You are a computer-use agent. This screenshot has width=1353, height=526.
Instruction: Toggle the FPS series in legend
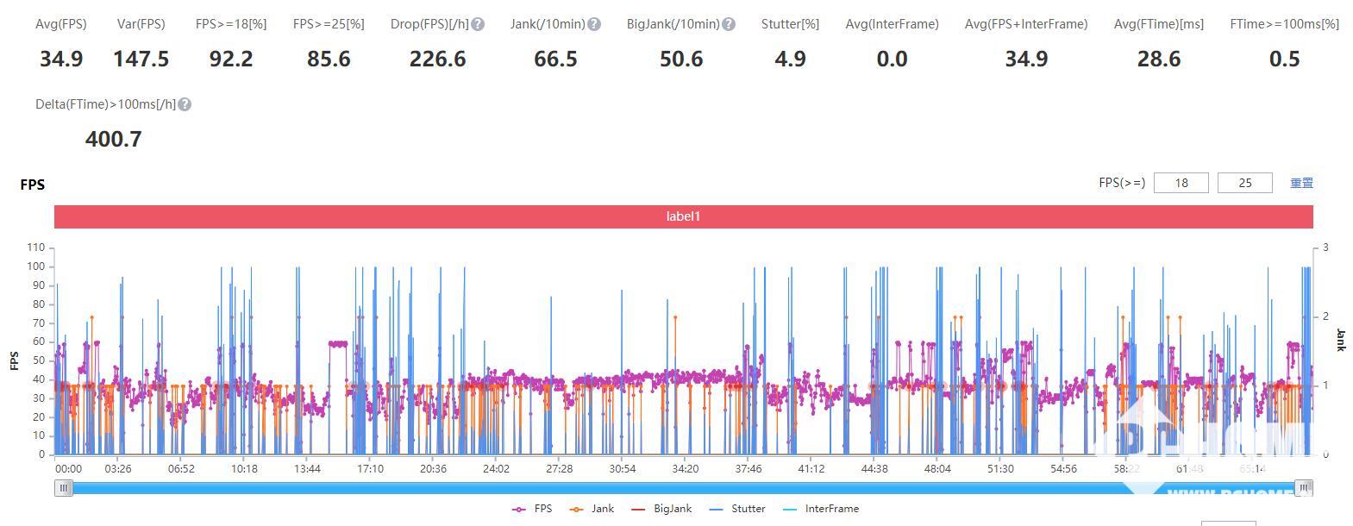[x=532, y=509]
